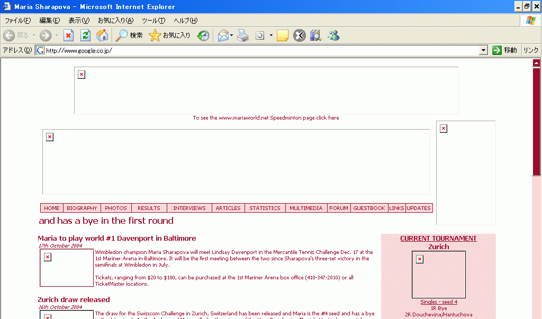542x319 pixels.
Task: Open the UPDATES page tab
Action: click(x=419, y=208)
